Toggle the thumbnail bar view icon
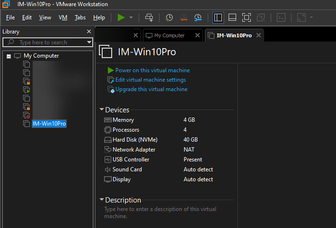Screen dimensions: 336x228 (232, 17)
